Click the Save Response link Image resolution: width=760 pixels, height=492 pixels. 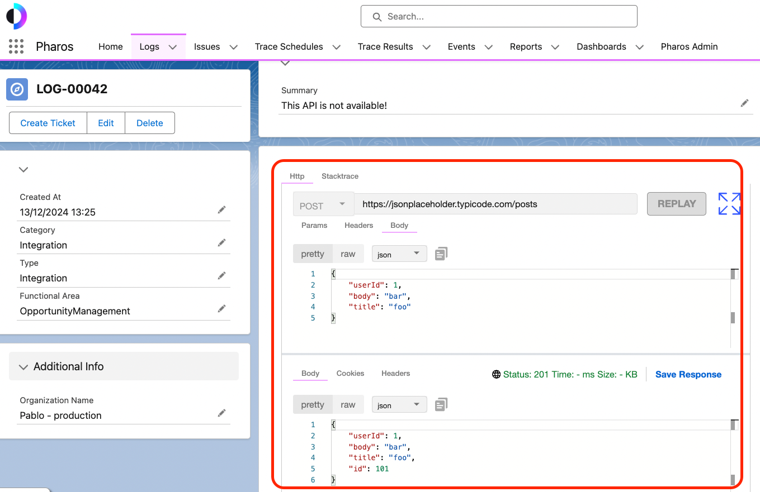(x=688, y=374)
